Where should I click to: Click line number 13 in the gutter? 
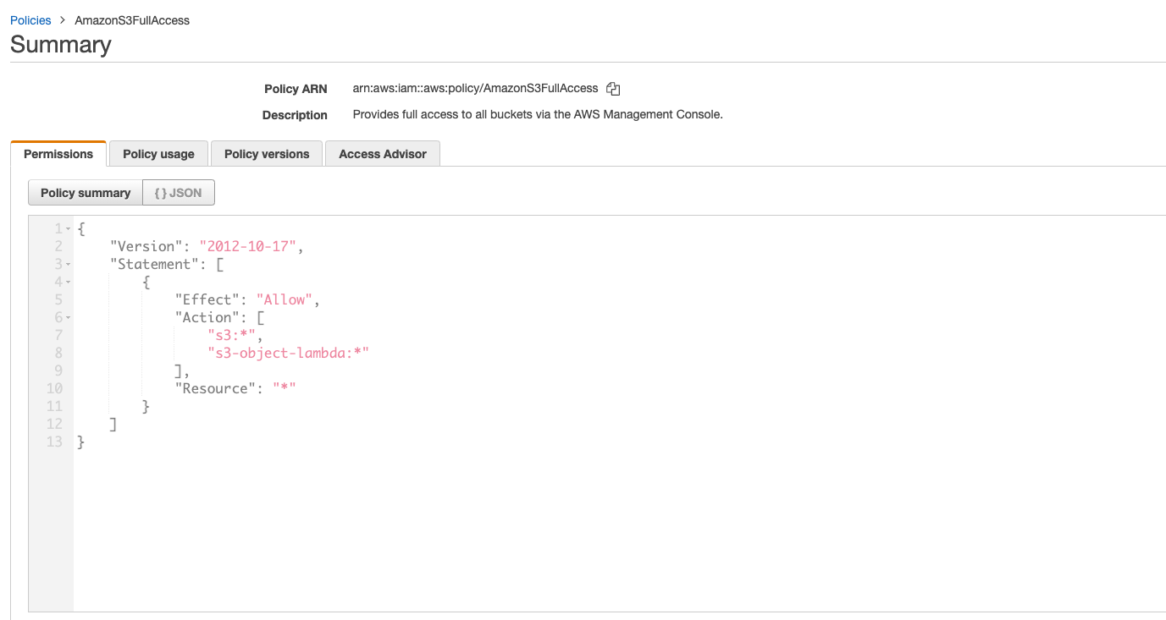click(x=54, y=442)
